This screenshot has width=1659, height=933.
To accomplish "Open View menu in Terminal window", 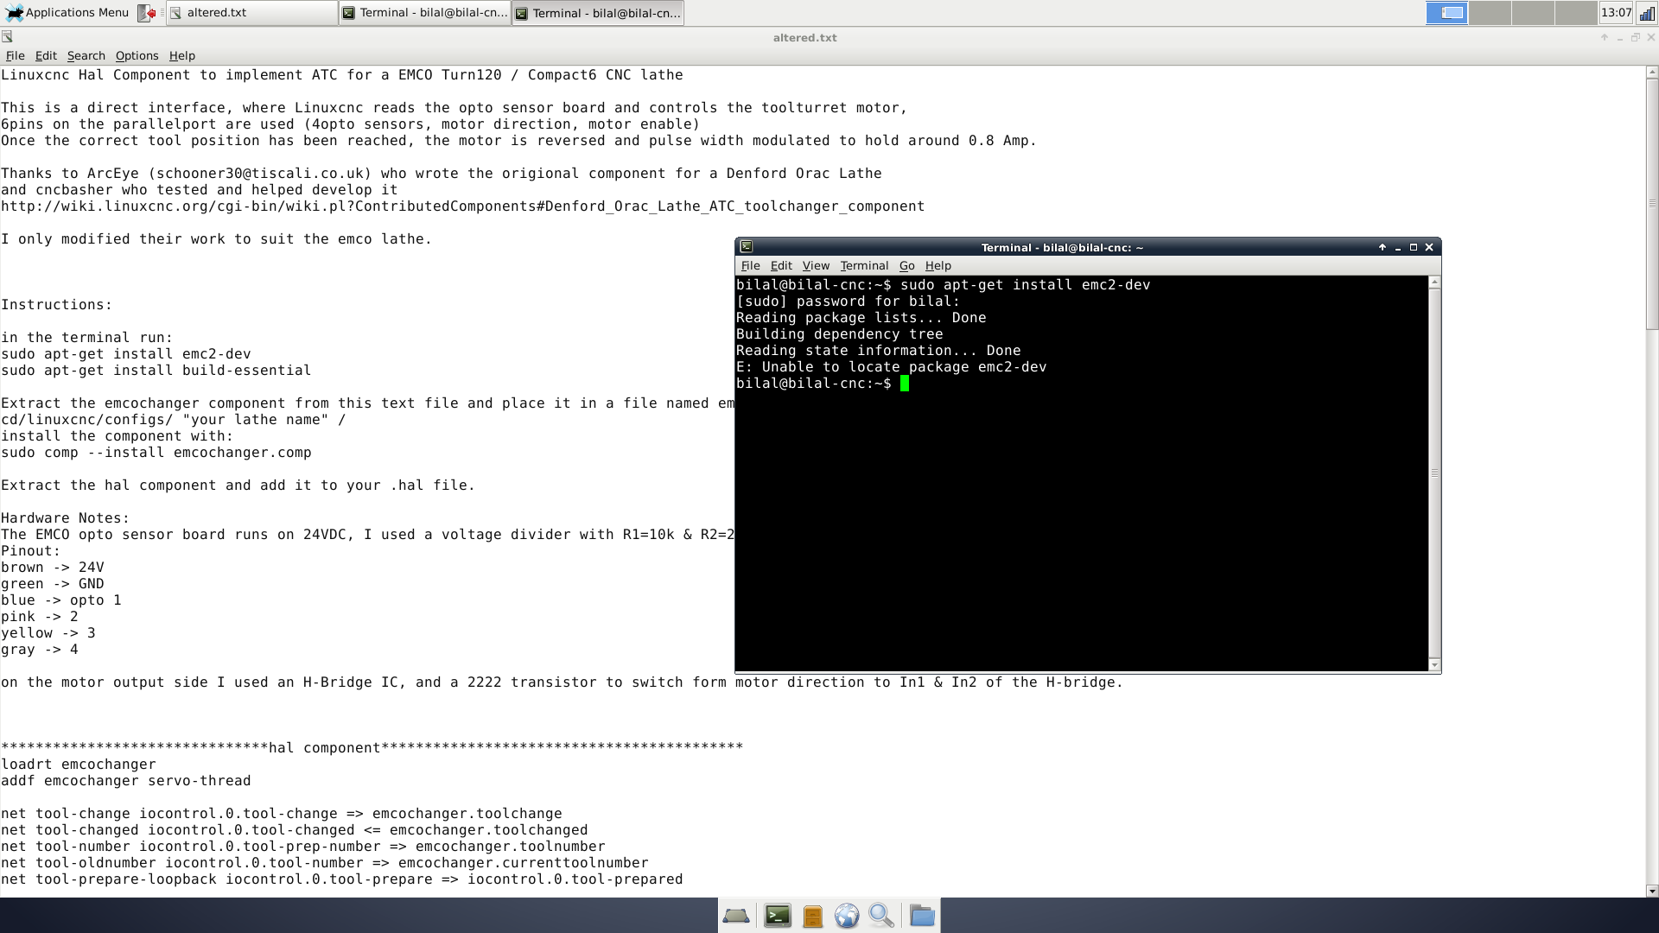I will tap(815, 265).
